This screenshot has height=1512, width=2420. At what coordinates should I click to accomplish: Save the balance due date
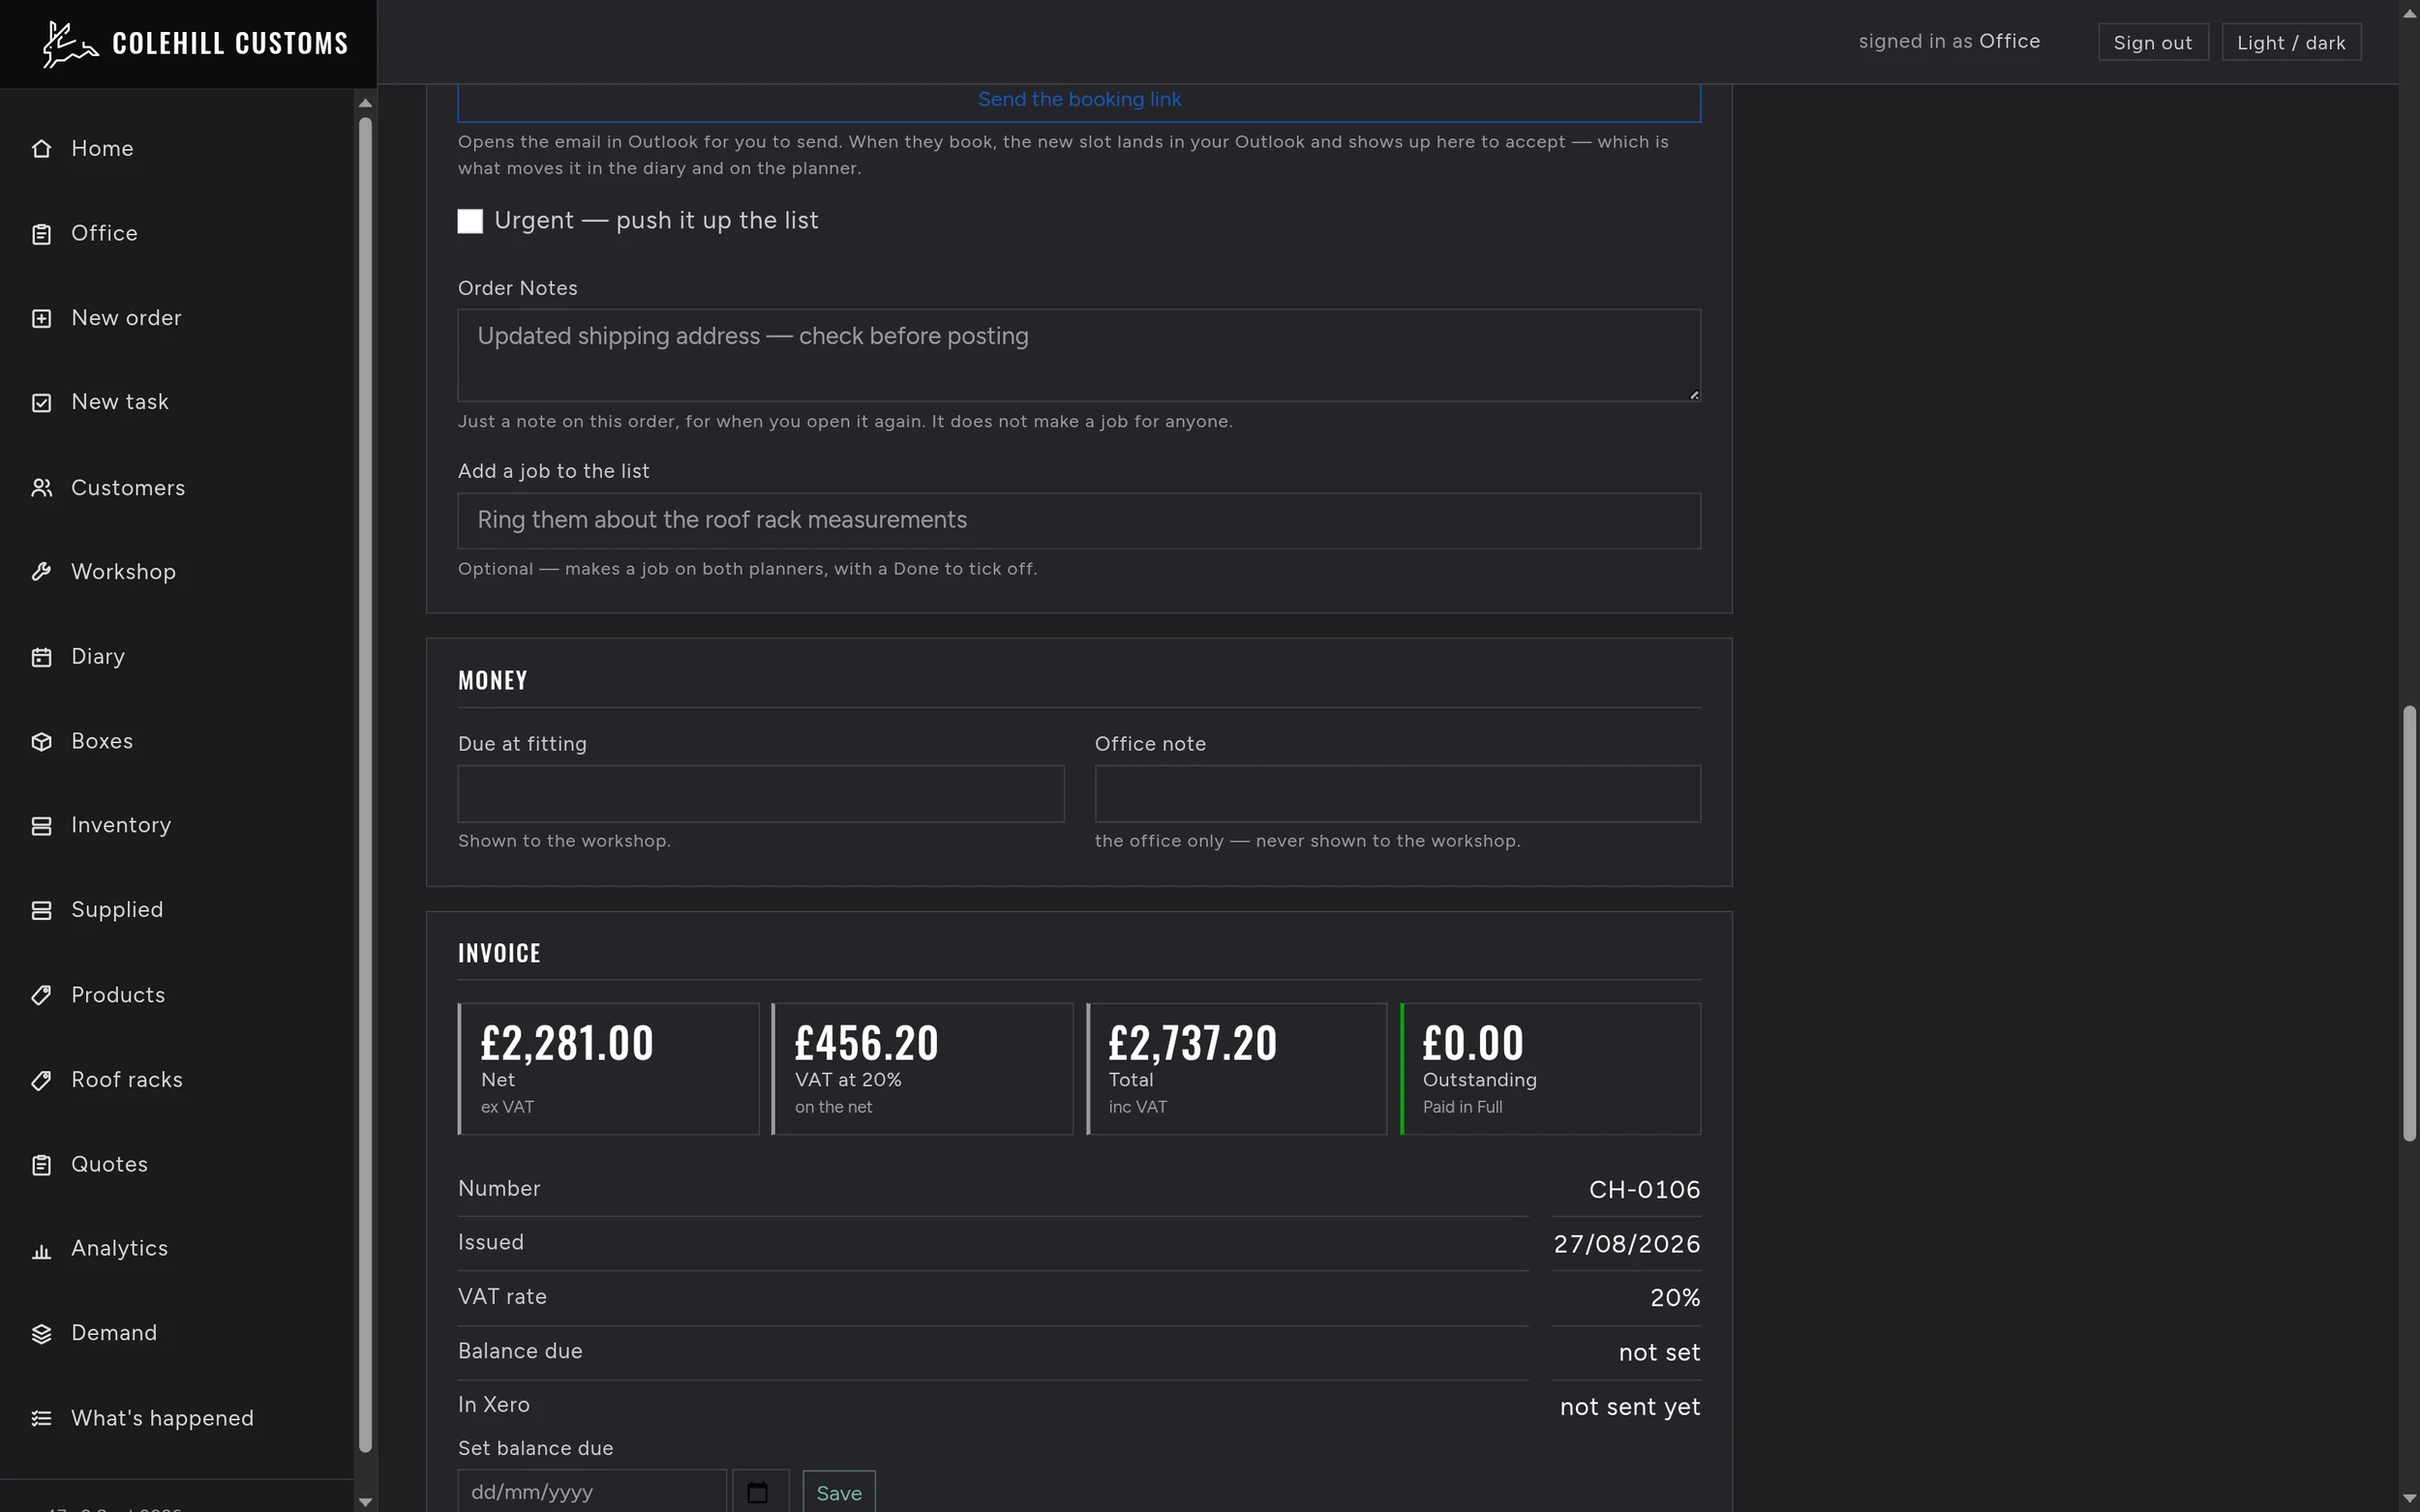pos(838,1492)
